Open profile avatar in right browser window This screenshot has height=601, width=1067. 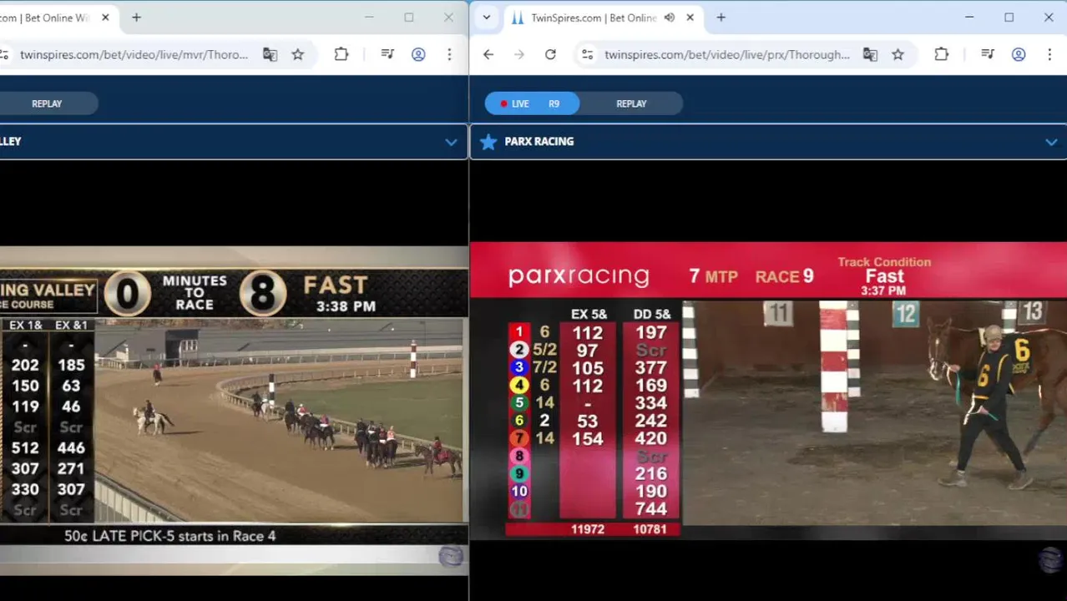(1019, 54)
